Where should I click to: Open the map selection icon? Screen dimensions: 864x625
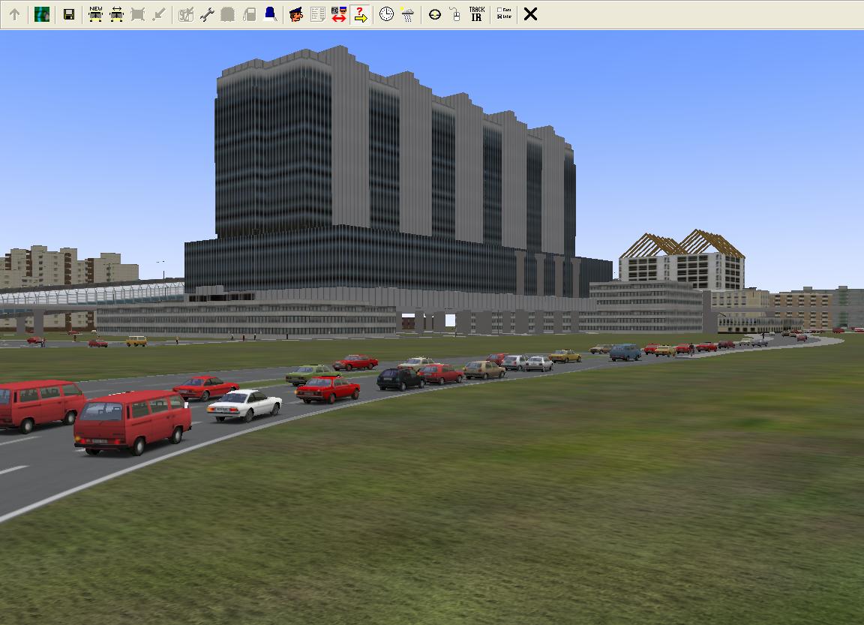click(42, 14)
